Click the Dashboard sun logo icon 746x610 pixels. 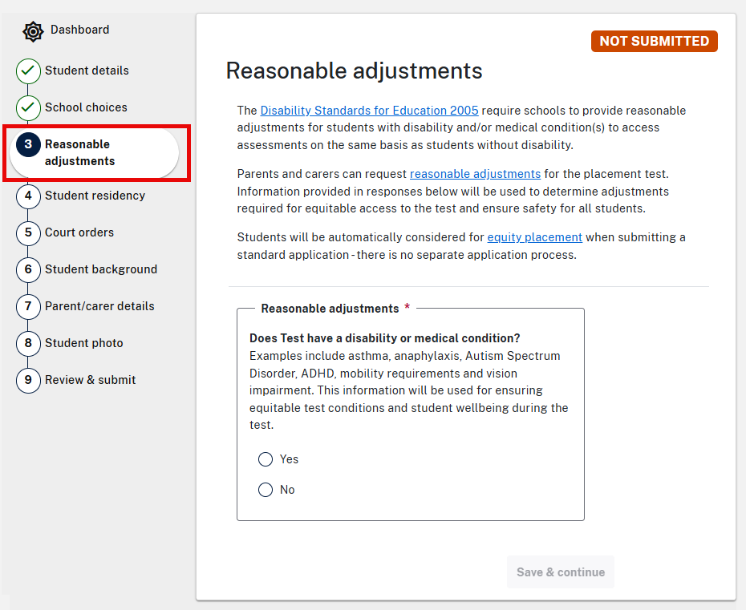pyautogui.click(x=33, y=31)
